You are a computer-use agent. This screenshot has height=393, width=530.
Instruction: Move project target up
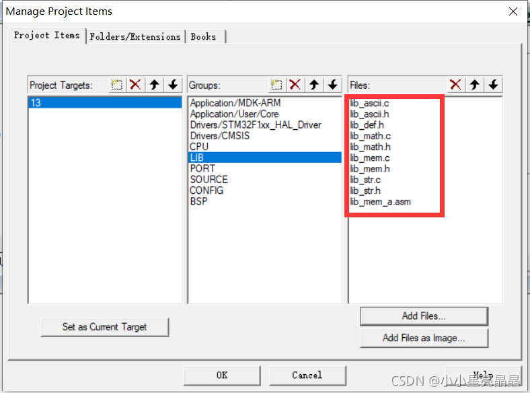(155, 85)
